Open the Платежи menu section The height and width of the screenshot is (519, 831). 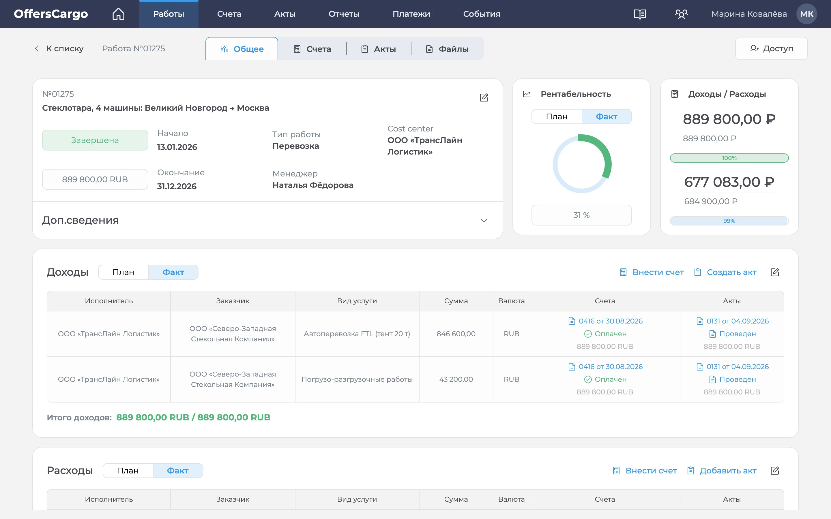(x=411, y=14)
